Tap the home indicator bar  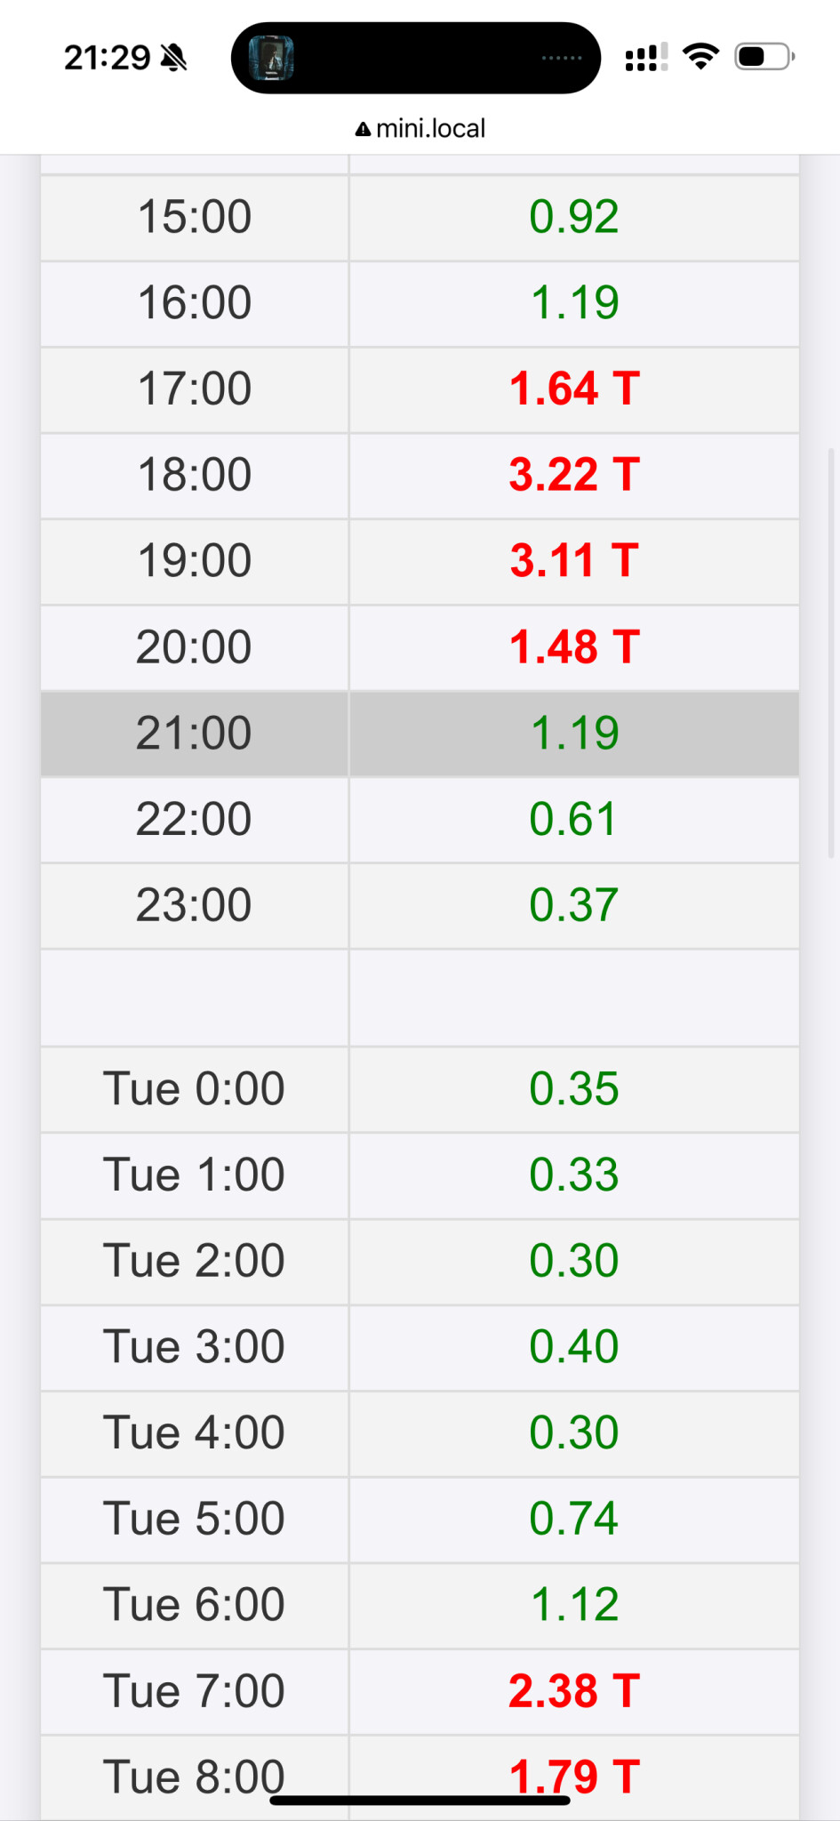(x=420, y=1801)
